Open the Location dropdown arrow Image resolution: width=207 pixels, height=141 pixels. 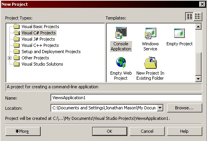point(160,108)
